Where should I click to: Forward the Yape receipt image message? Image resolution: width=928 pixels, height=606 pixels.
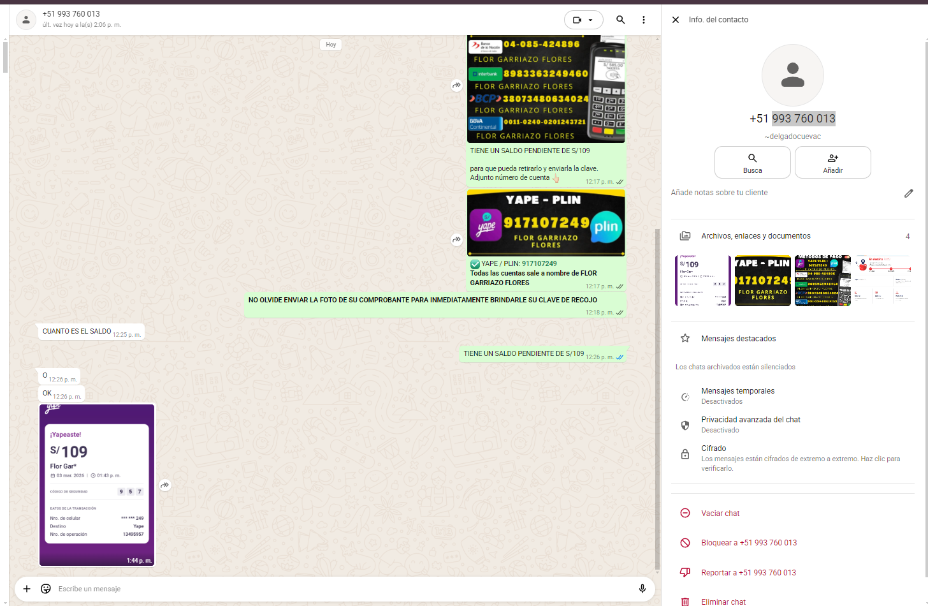click(x=165, y=485)
